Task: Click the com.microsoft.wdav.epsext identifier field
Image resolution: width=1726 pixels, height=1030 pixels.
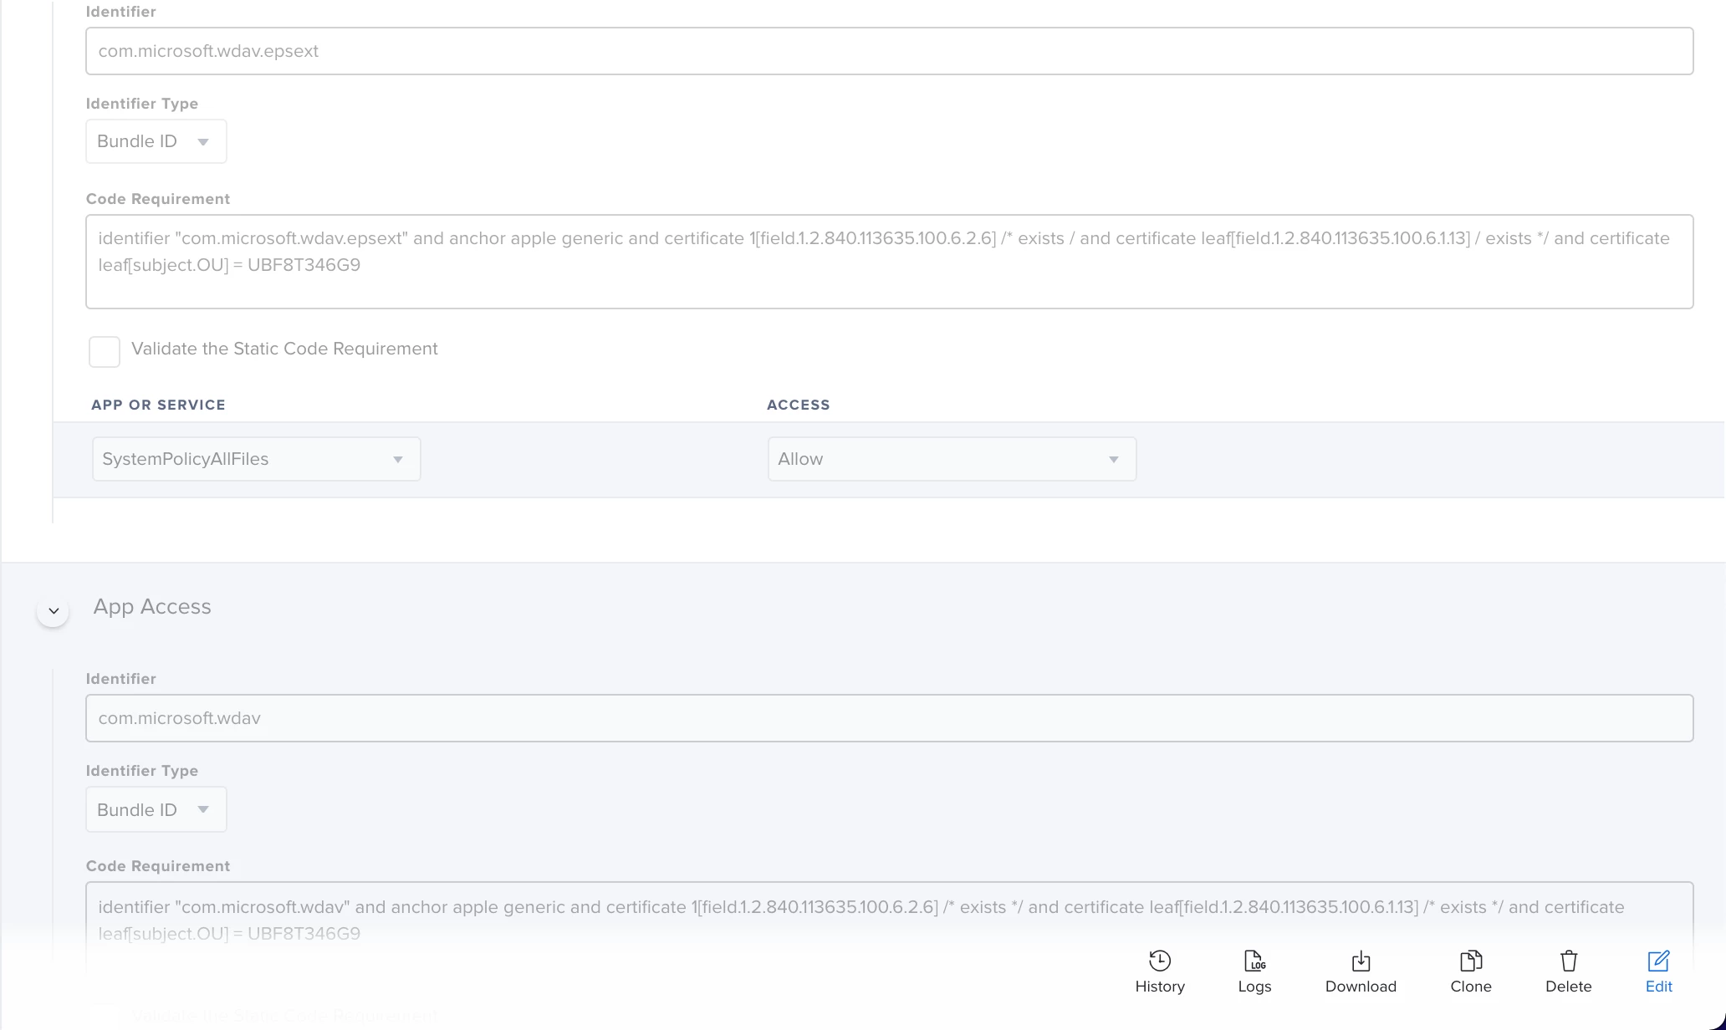Action: click(889, 51)
